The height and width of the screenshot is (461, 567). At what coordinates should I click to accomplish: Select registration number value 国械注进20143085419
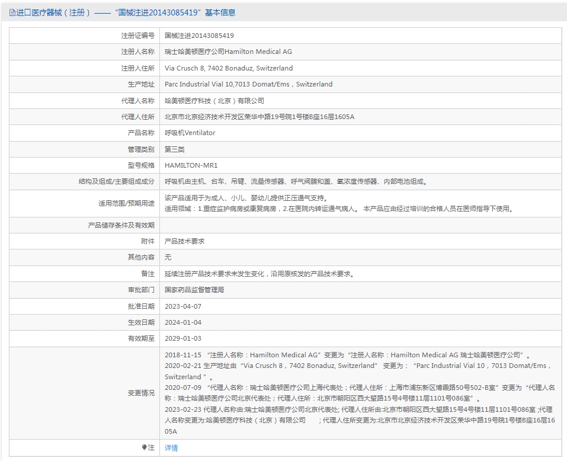(199, 36)
